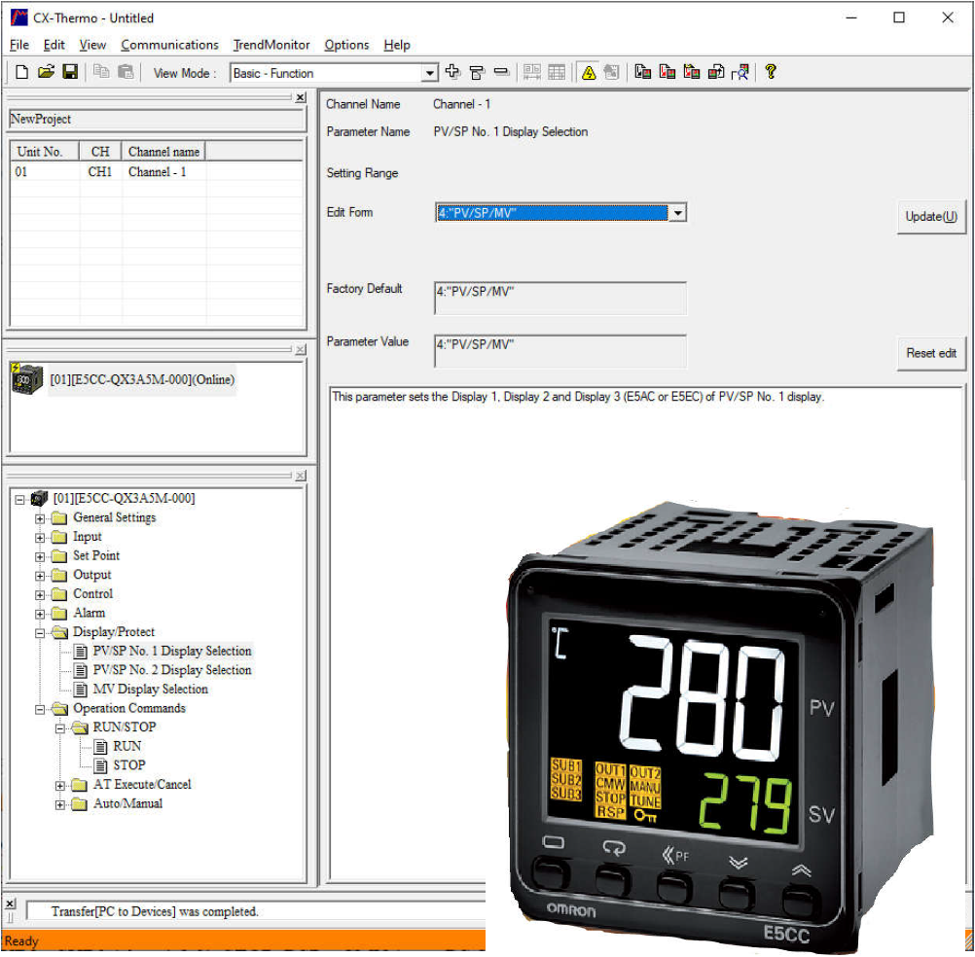Expand the General Settings folder
975x957 pixels.
pos(40,519)
